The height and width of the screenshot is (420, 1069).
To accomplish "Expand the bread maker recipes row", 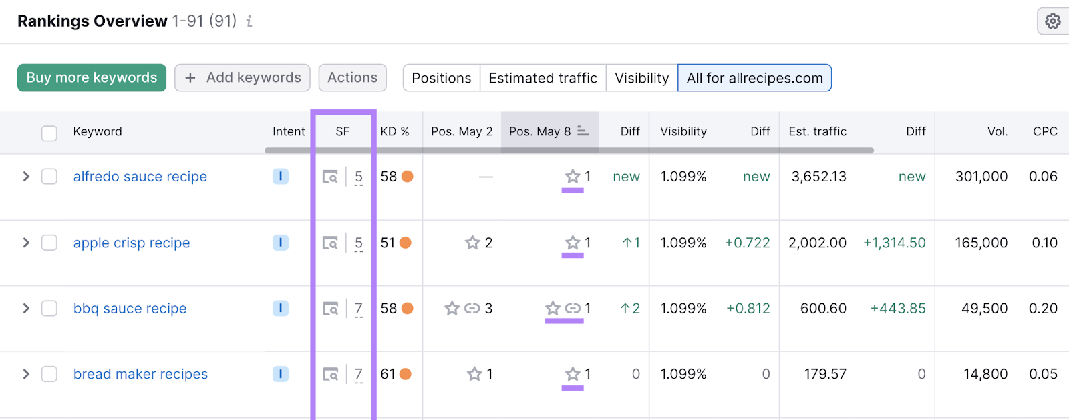I will (26, 374).
